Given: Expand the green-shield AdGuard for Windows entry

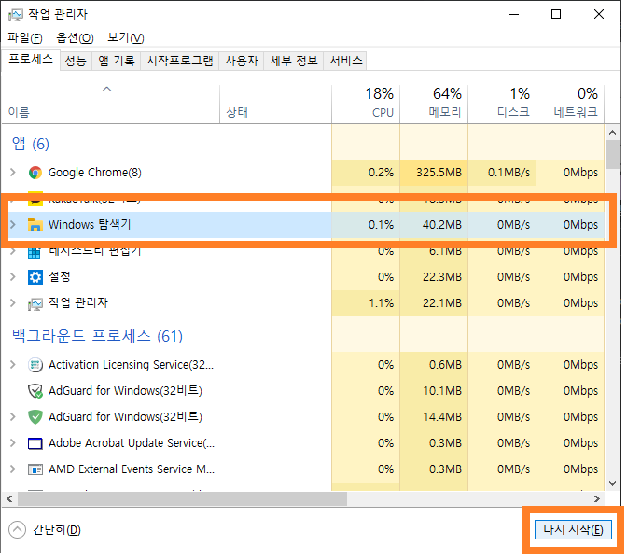Looking at the screenshot, I should click(13, 417).
